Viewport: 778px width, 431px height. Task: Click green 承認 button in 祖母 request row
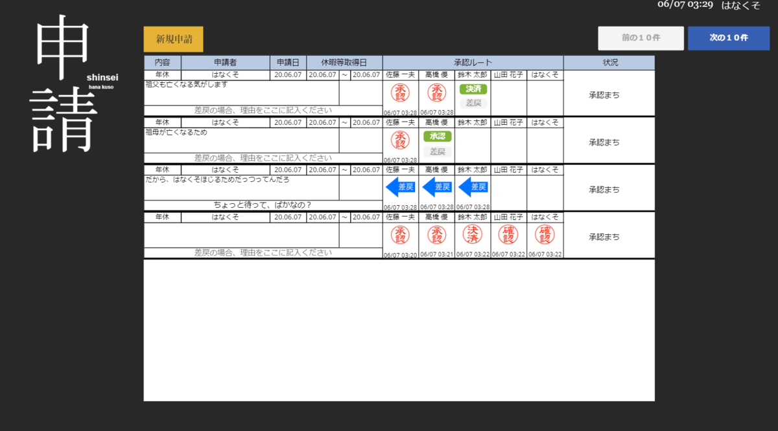click(x=437, y=137)
